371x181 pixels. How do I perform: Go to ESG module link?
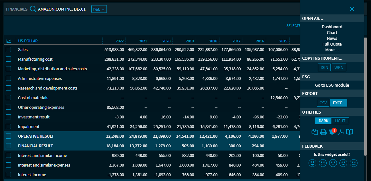(x=332, y=85)
